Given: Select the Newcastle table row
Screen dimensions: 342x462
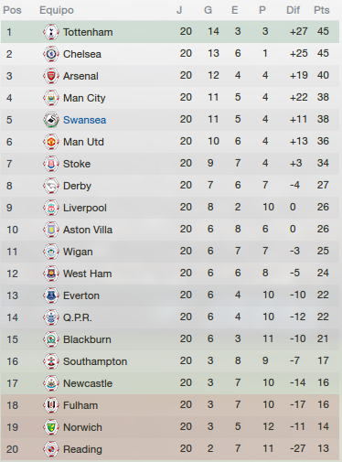Looking at the screenshot, I should pyautogui.click(x=170, y=383).
